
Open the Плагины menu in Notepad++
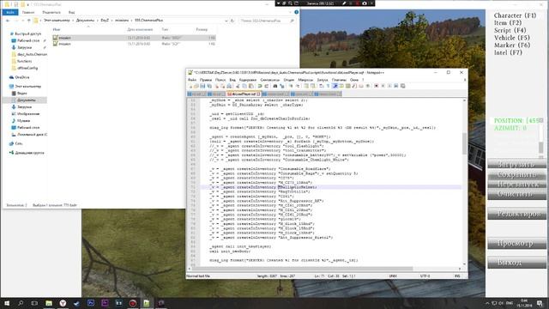339,80
